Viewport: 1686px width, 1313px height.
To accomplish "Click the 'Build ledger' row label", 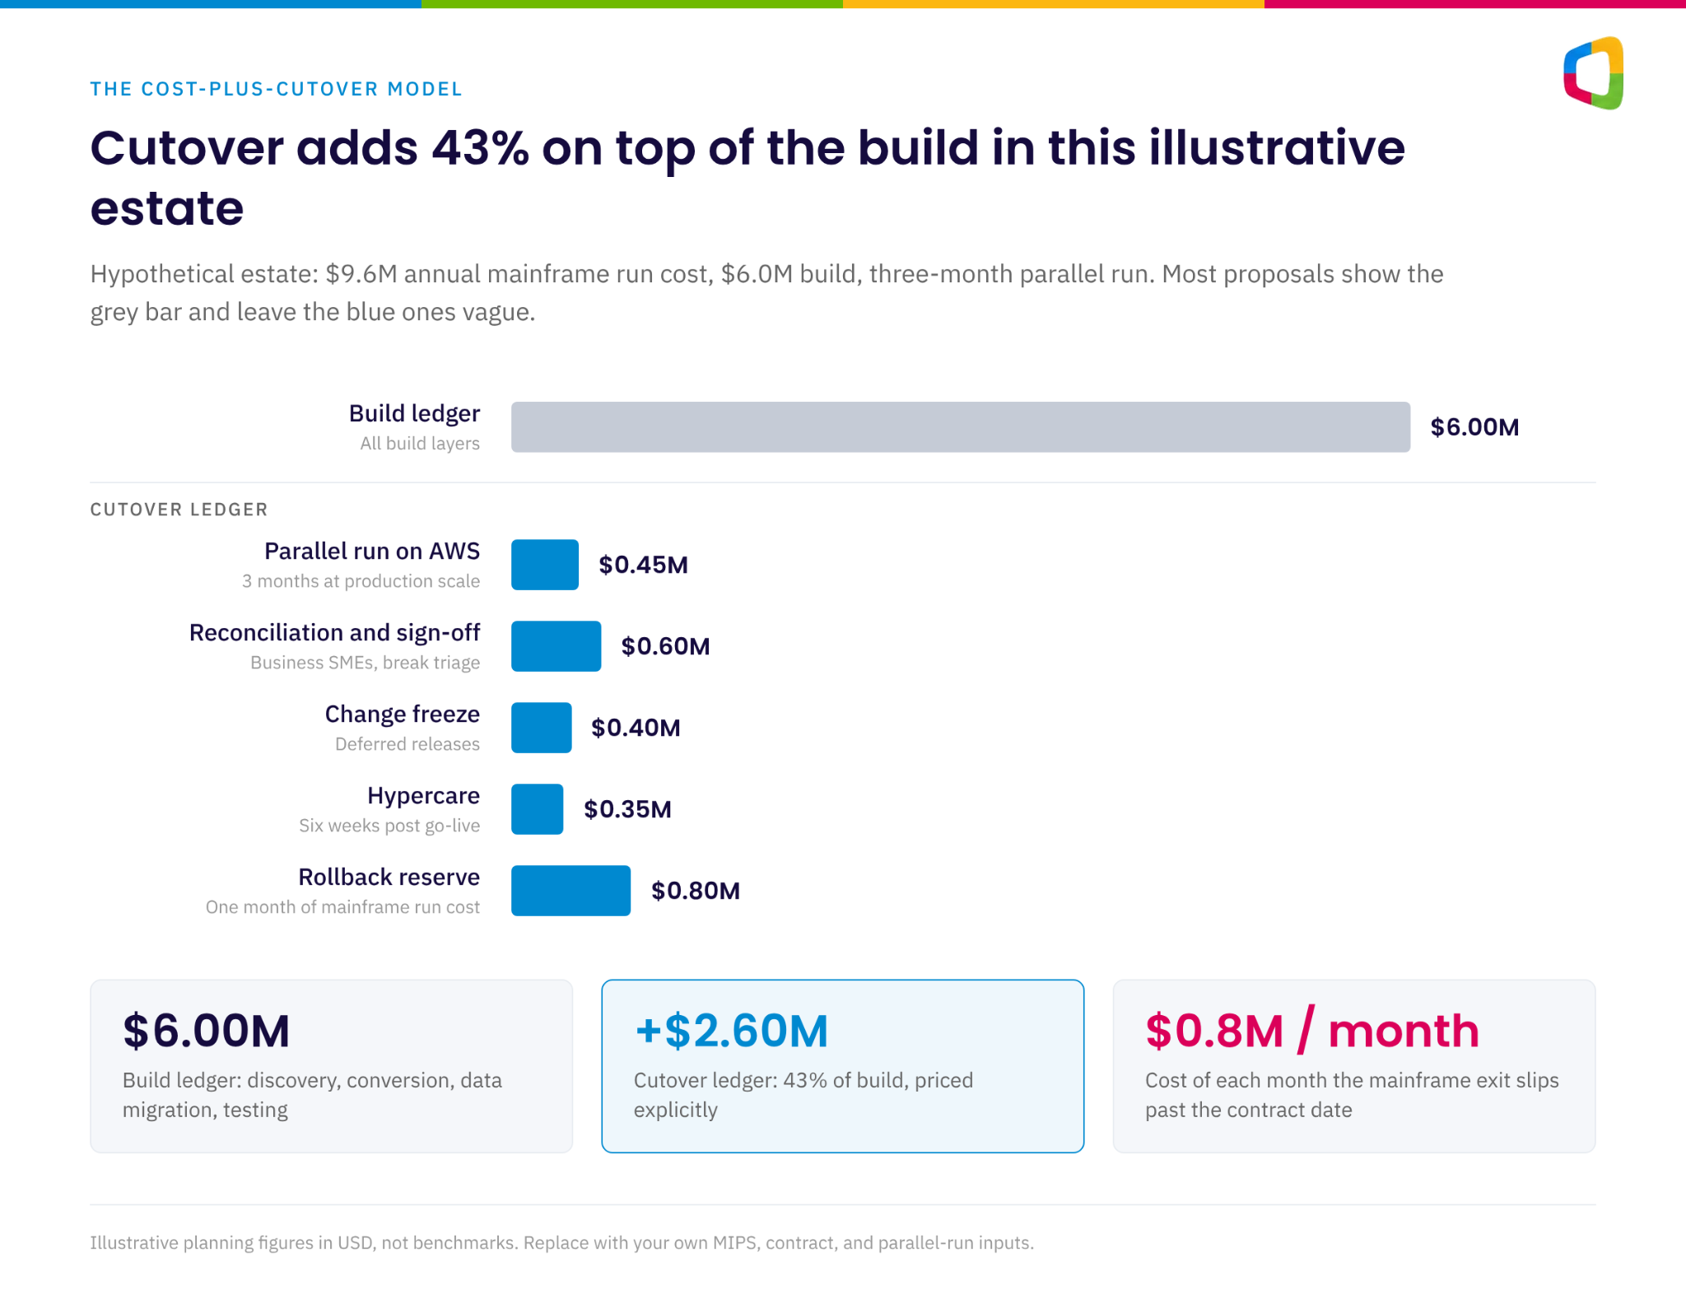I will [414, 413].
